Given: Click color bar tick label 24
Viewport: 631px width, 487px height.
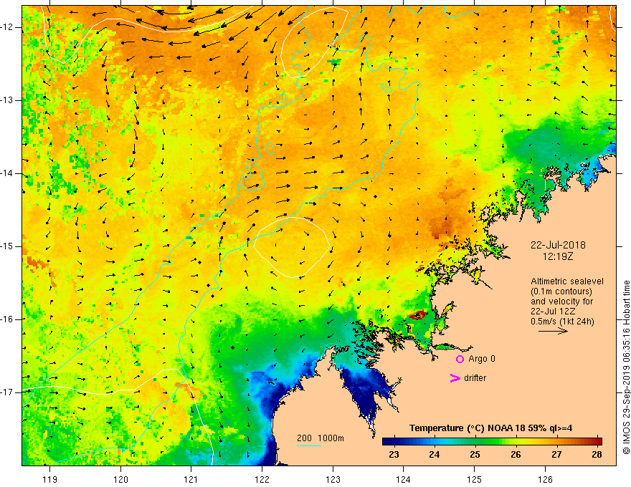Looking at the screenshot, I should [435, 455].
